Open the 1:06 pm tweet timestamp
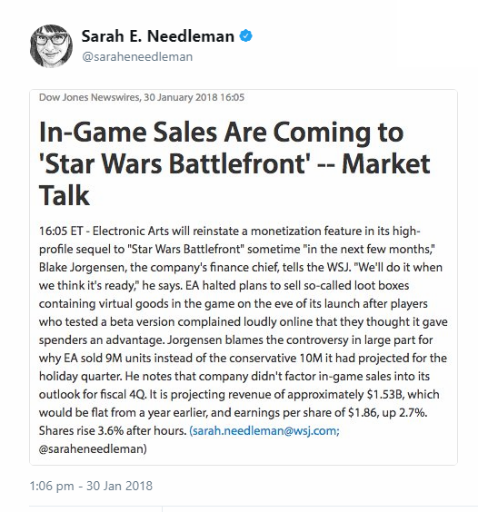 [x=52, y=486]
